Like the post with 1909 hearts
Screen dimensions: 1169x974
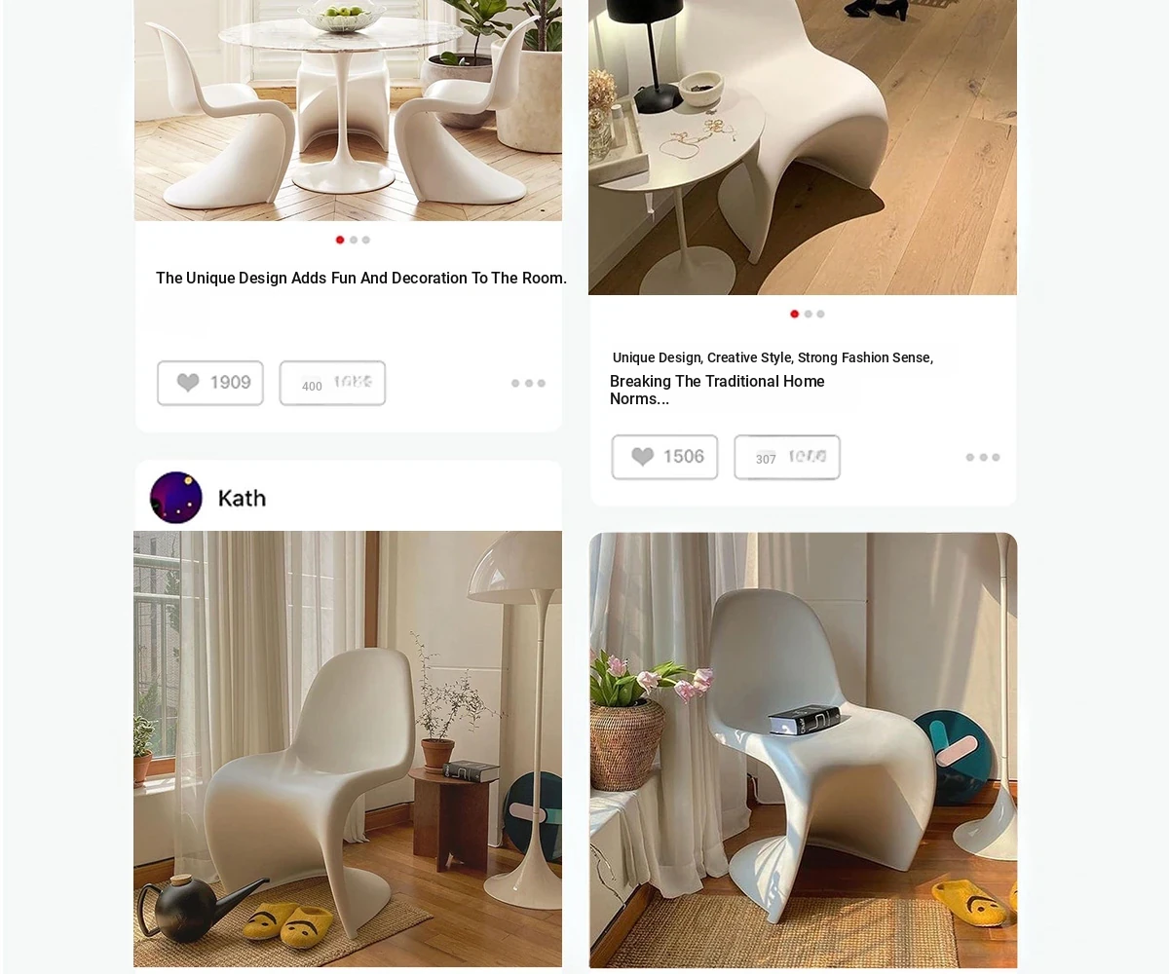pyautogui.click(x=210, y=383)
